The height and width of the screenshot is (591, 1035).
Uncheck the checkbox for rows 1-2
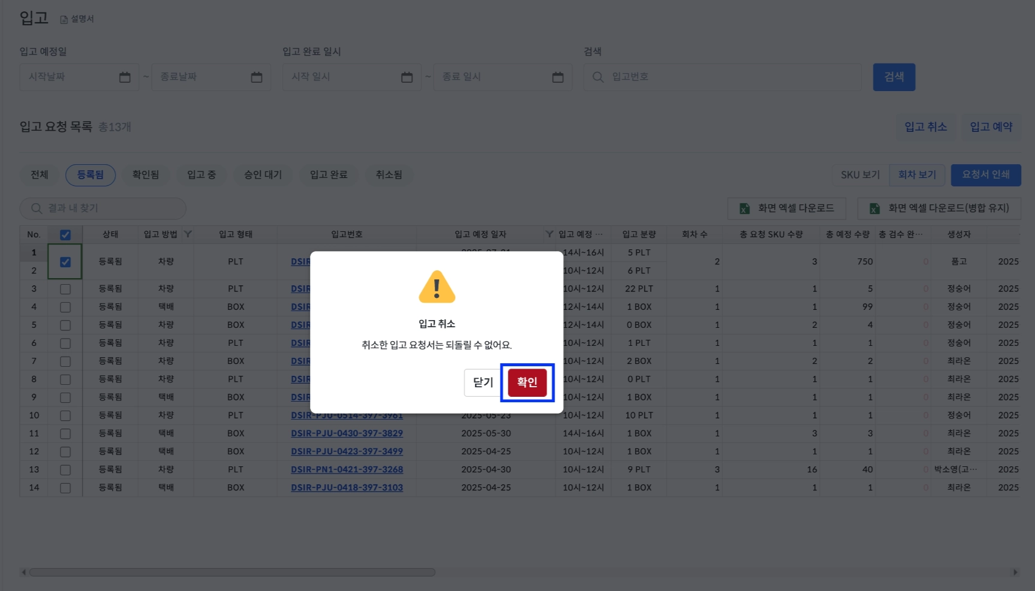tap(65, 262)
